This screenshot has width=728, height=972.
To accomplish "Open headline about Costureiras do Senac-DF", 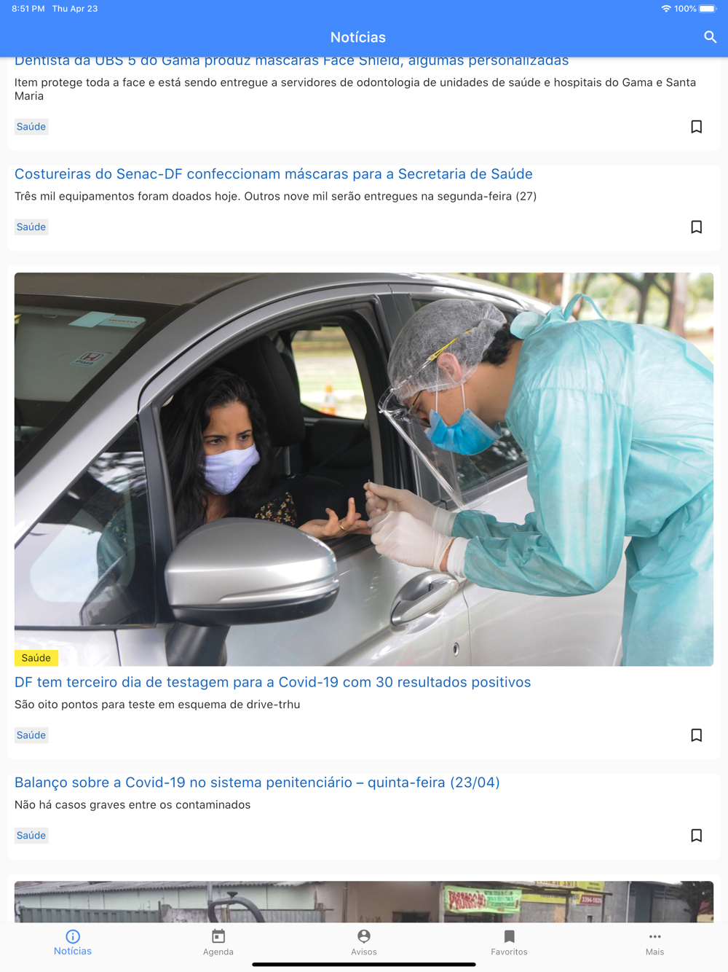I will click(274, 174).
